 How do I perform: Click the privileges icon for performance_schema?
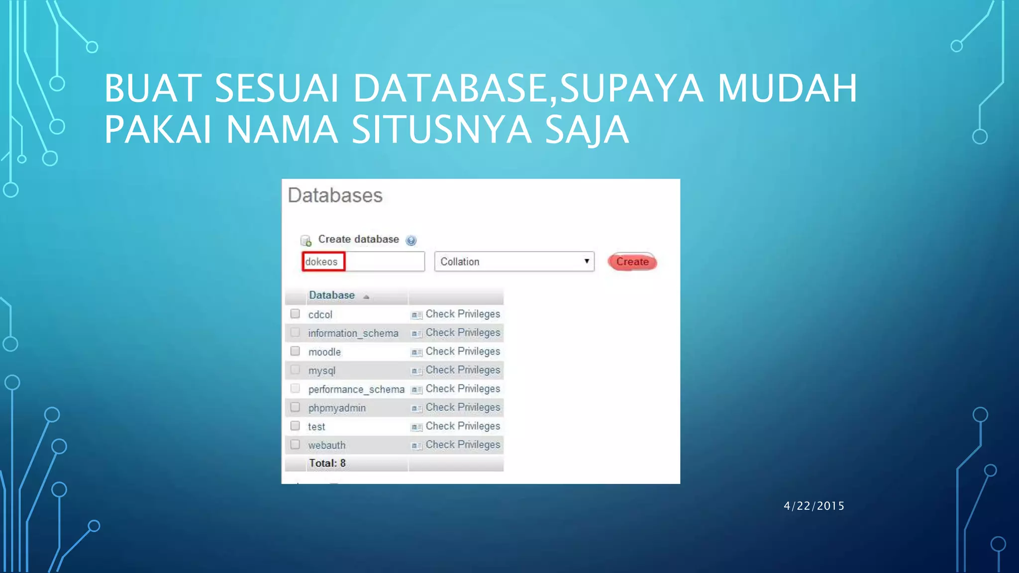[416, 390]
